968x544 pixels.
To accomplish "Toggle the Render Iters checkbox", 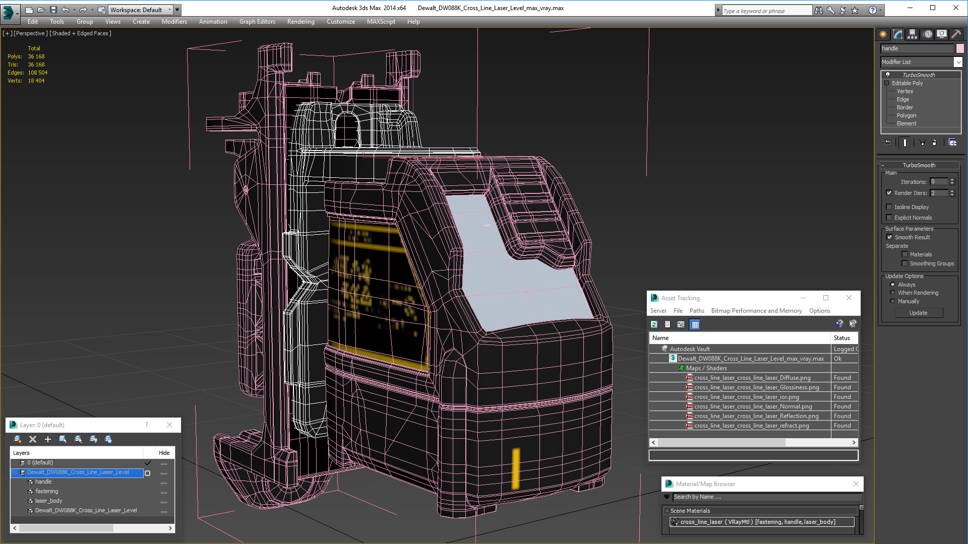I will pyautogui.click(x=889, y=192).
